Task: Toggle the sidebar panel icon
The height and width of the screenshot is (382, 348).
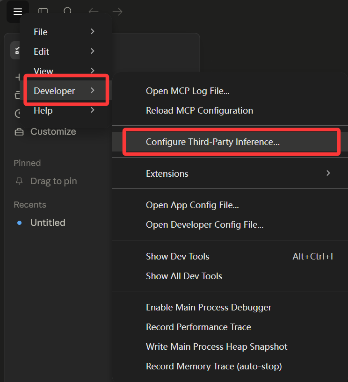Action: click(43, 12)
